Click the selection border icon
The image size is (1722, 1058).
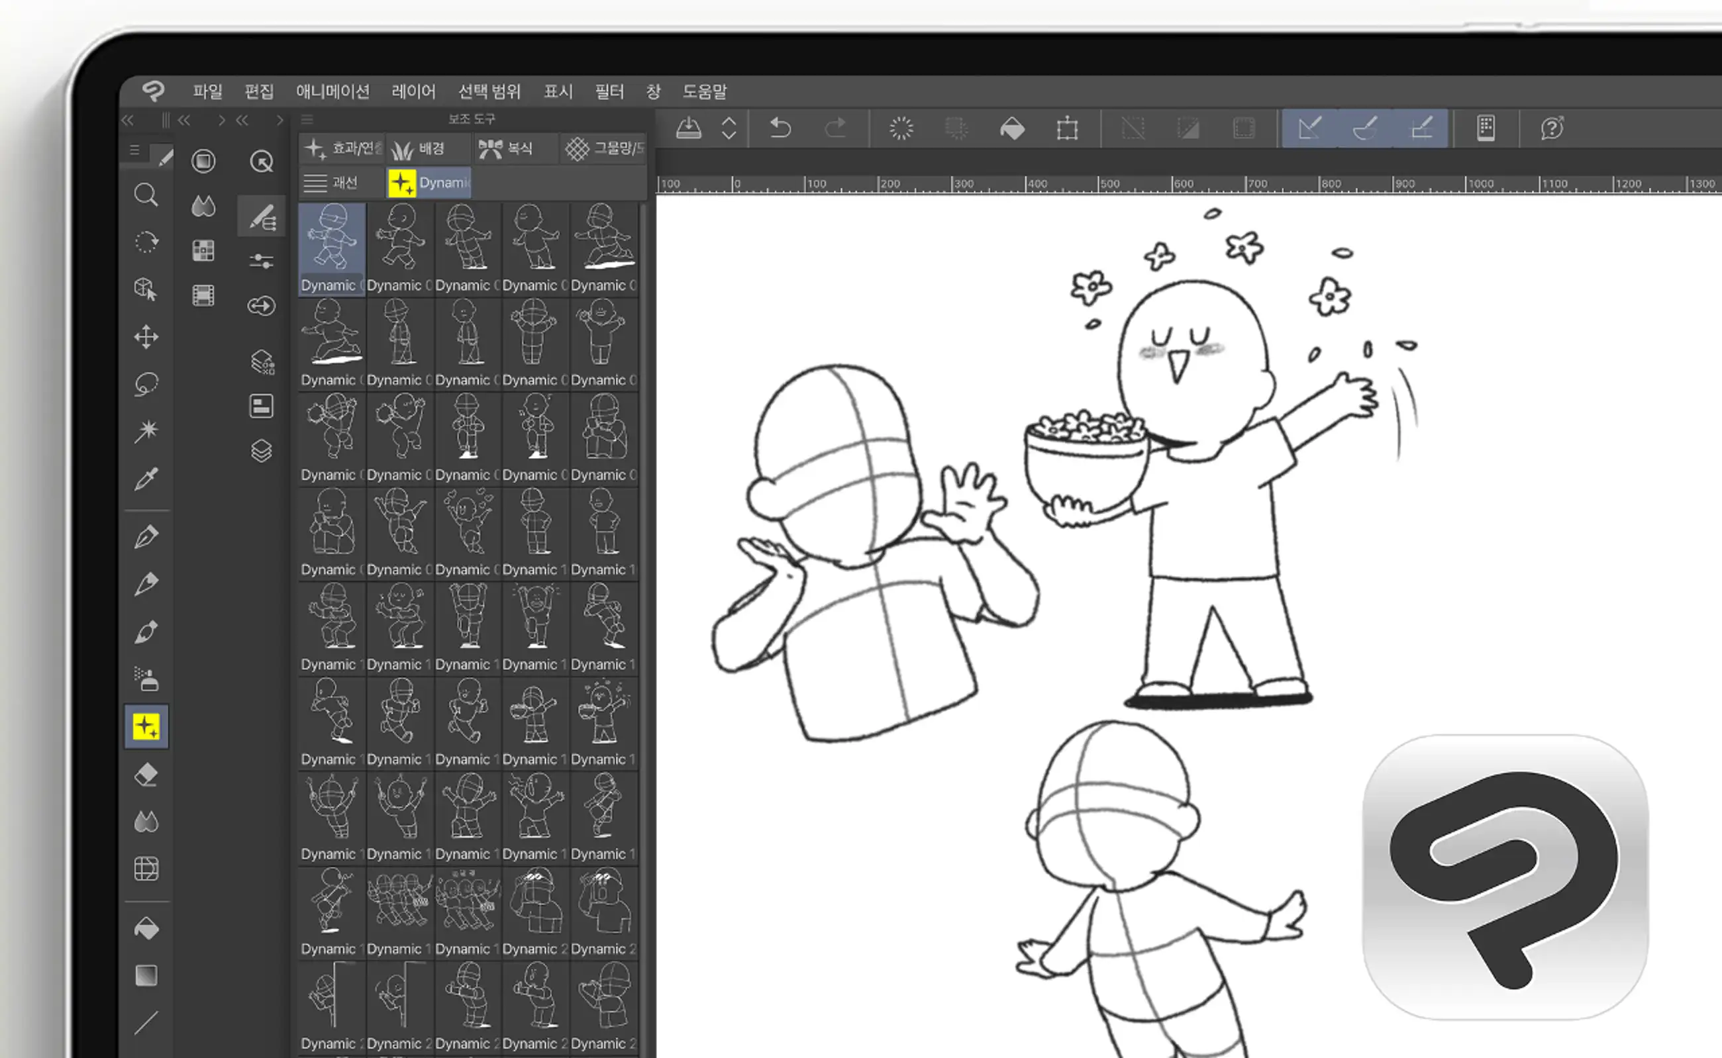tap(1244, 128)
